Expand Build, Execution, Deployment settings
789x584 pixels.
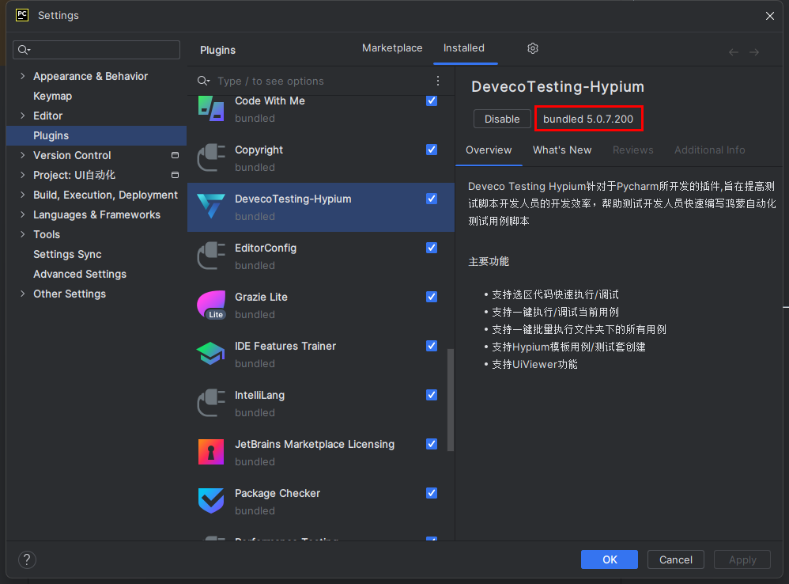coord(23,195)
